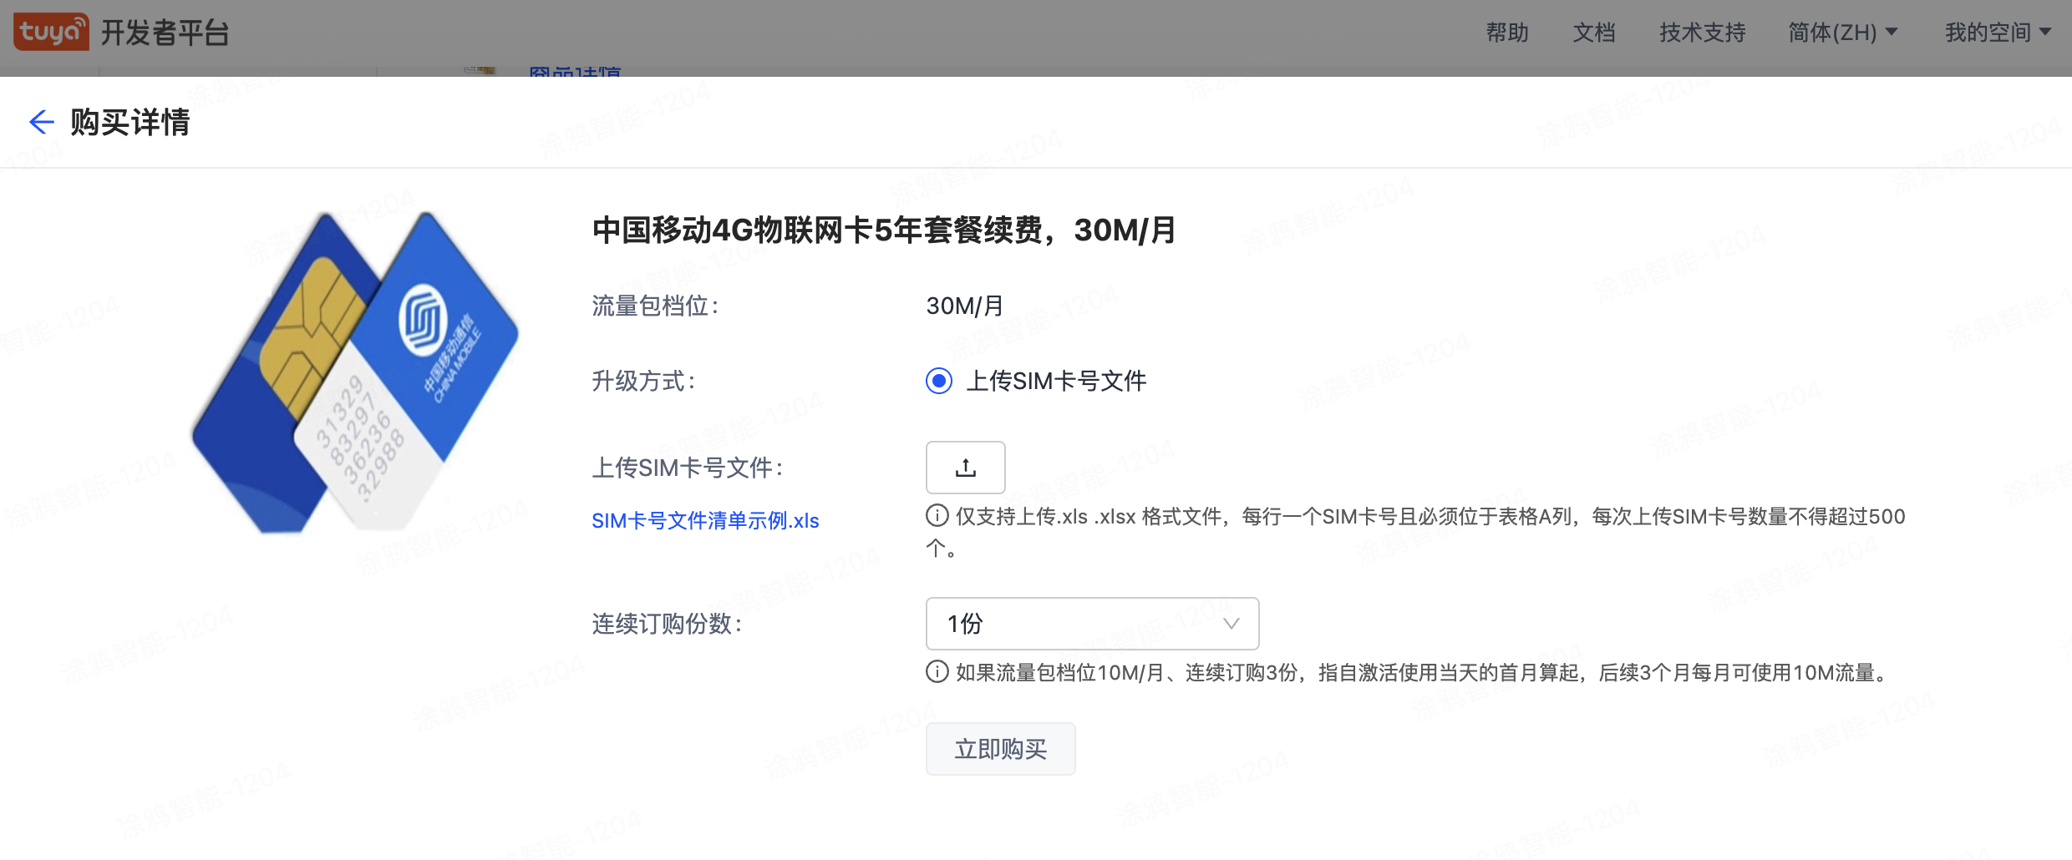Download SIM卡号文件清单示例.xls sample file

click(x=705, y=521)
